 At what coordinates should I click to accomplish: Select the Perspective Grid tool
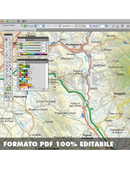click(x=10, y=65)
